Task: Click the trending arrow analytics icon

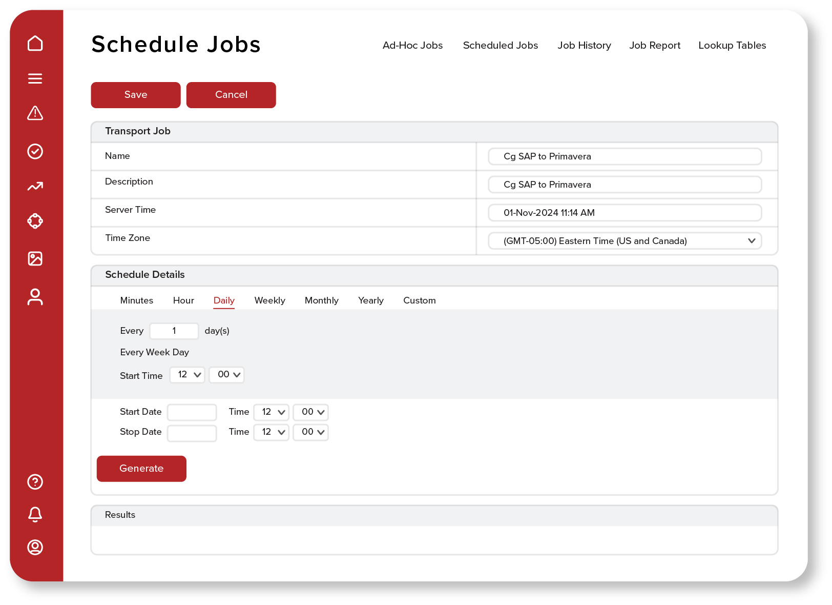Action: 35,187
